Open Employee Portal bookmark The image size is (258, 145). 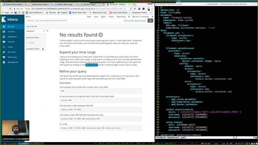pos(138,12)
